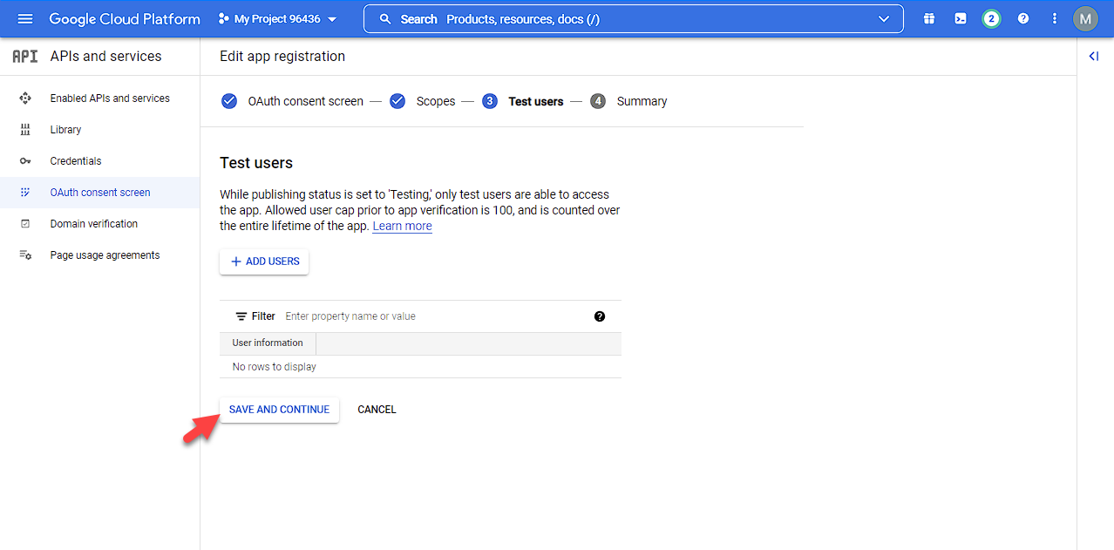Open the hamburger navigation menu
Image resolution: width=1114 pixels, height=550 pixels.
pyautogui.click(x=25, y=18)
